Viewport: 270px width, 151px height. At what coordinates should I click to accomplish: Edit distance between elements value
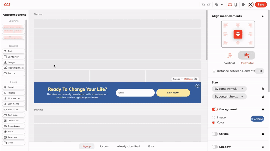(x=260, y=71)
